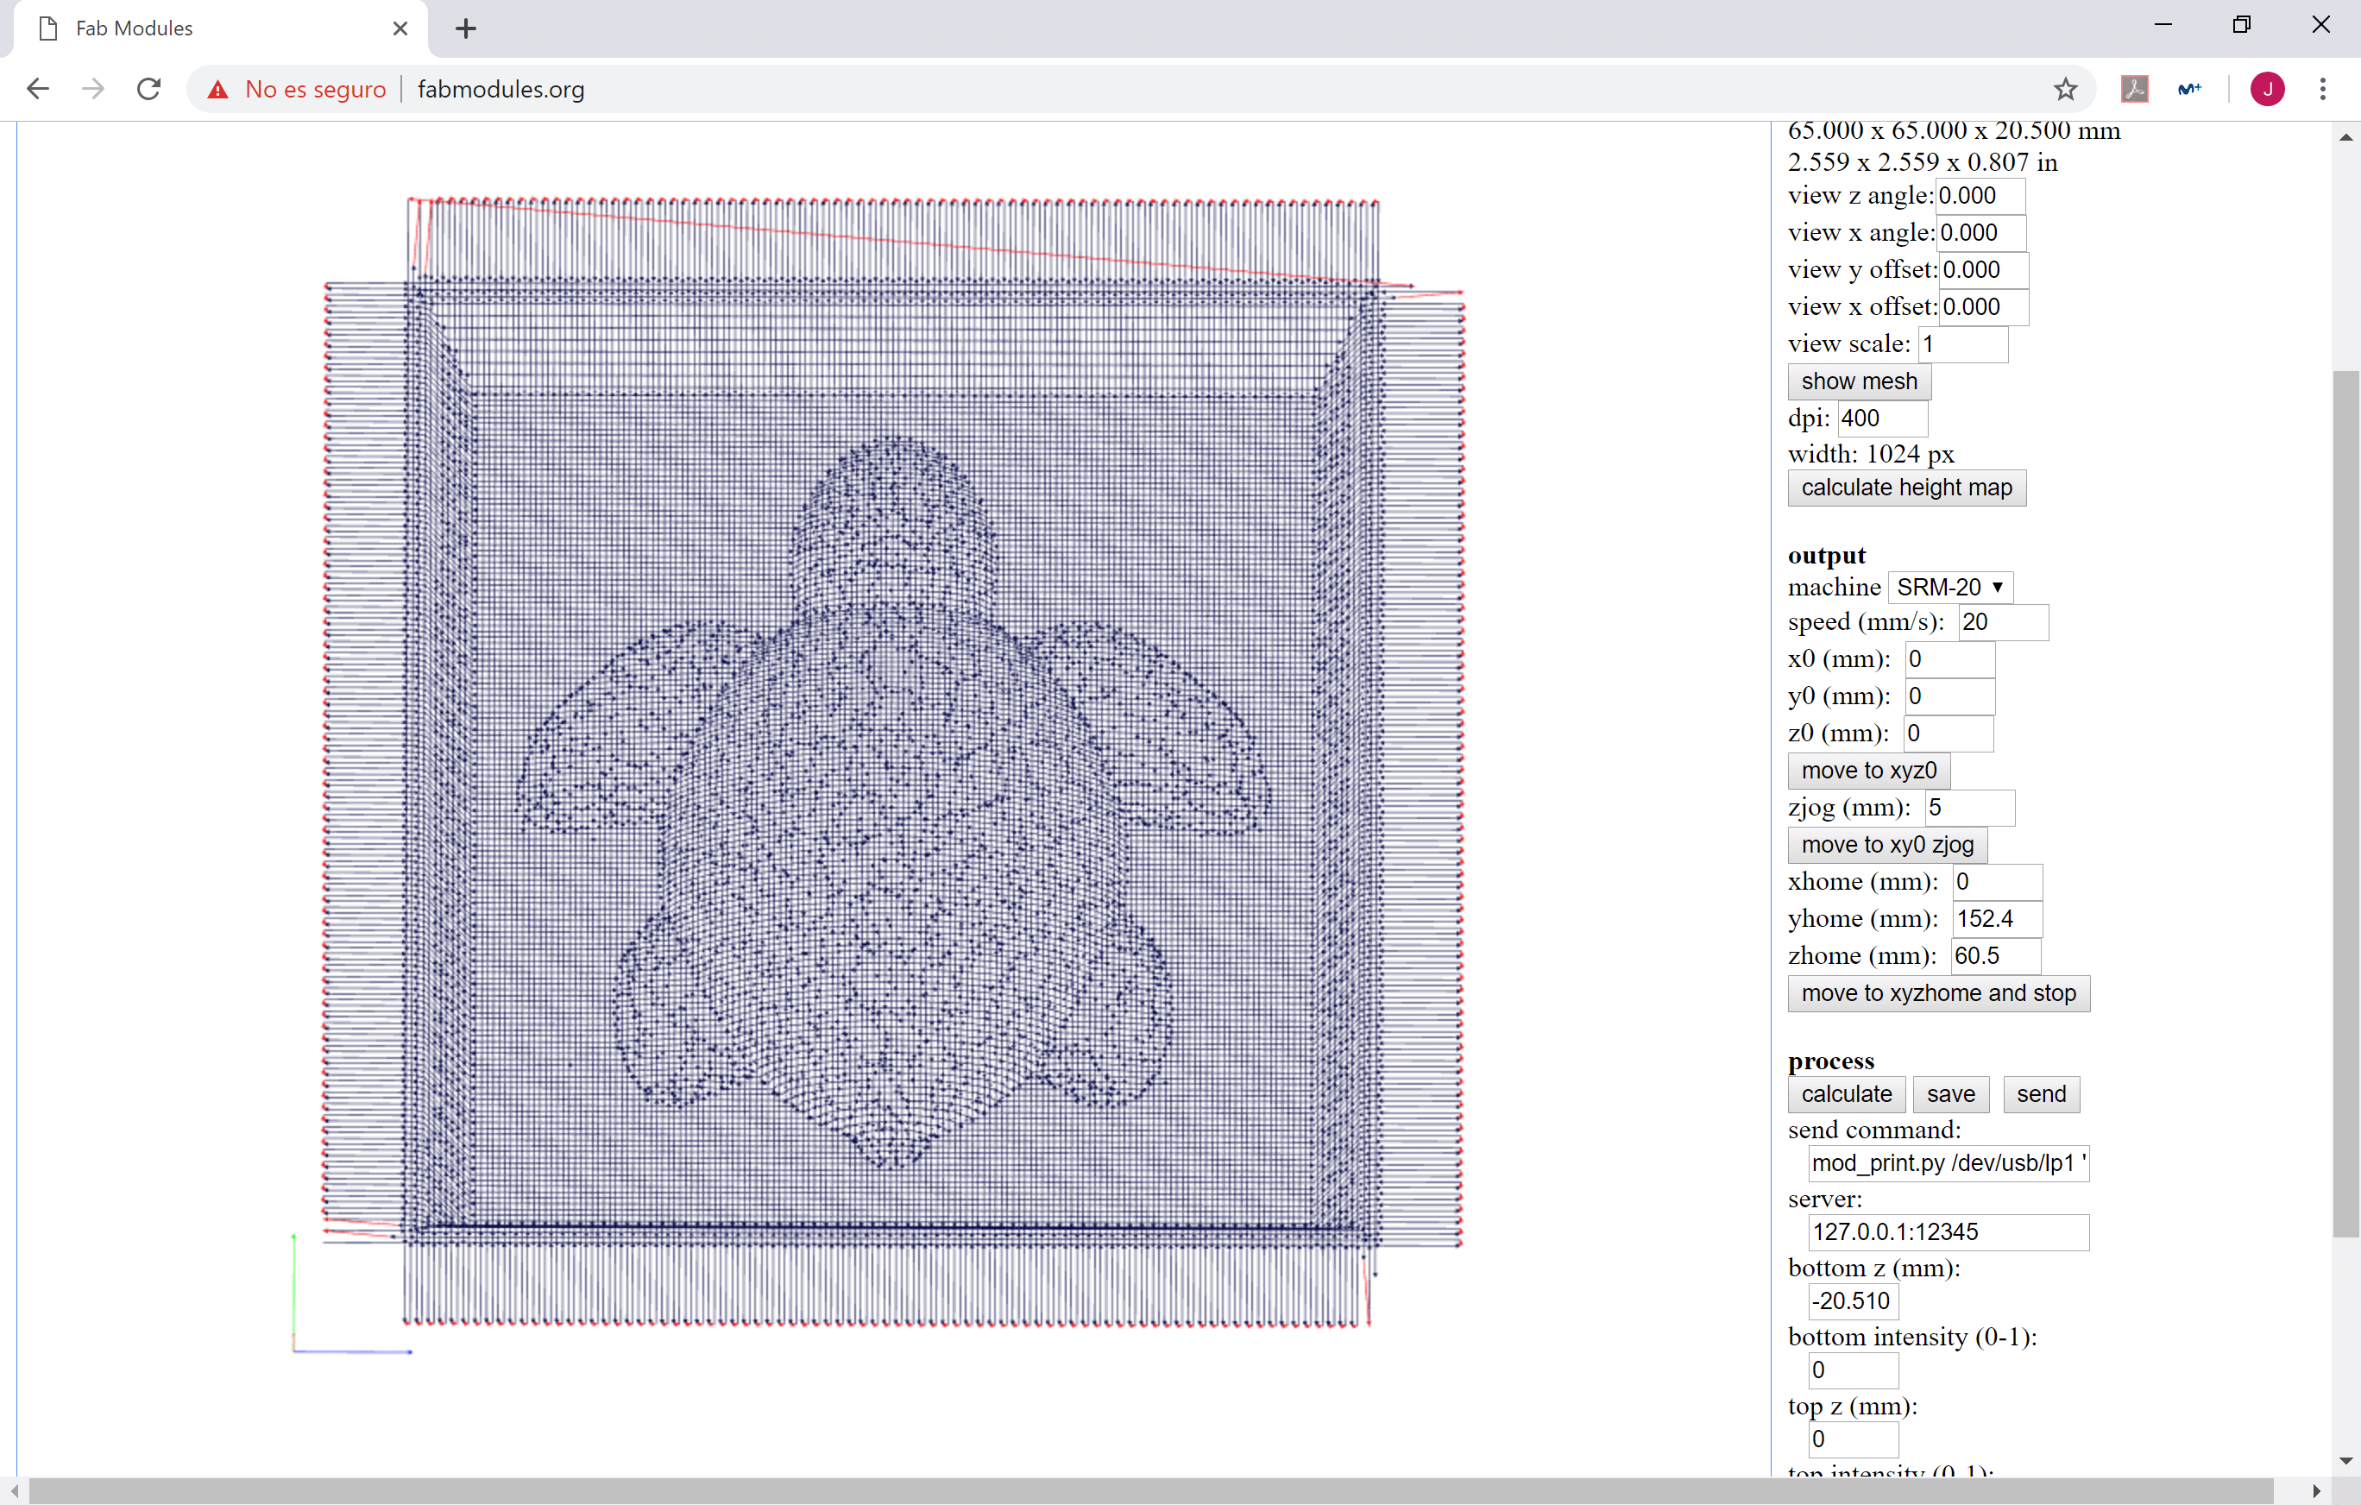Click the not secure warning icon
The height and width of the screenshot is (1505, 2361).
click(217, 89)
